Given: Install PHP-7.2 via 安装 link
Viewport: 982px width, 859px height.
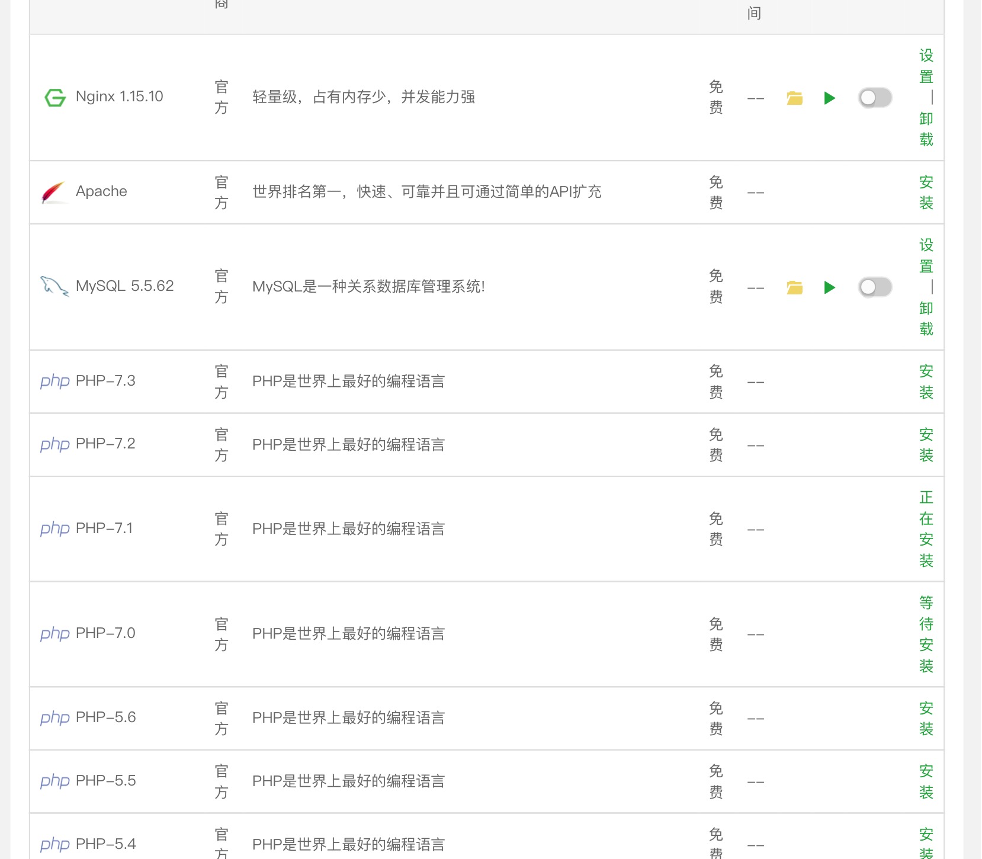Looking at the screenshot, I should point(926,445).
